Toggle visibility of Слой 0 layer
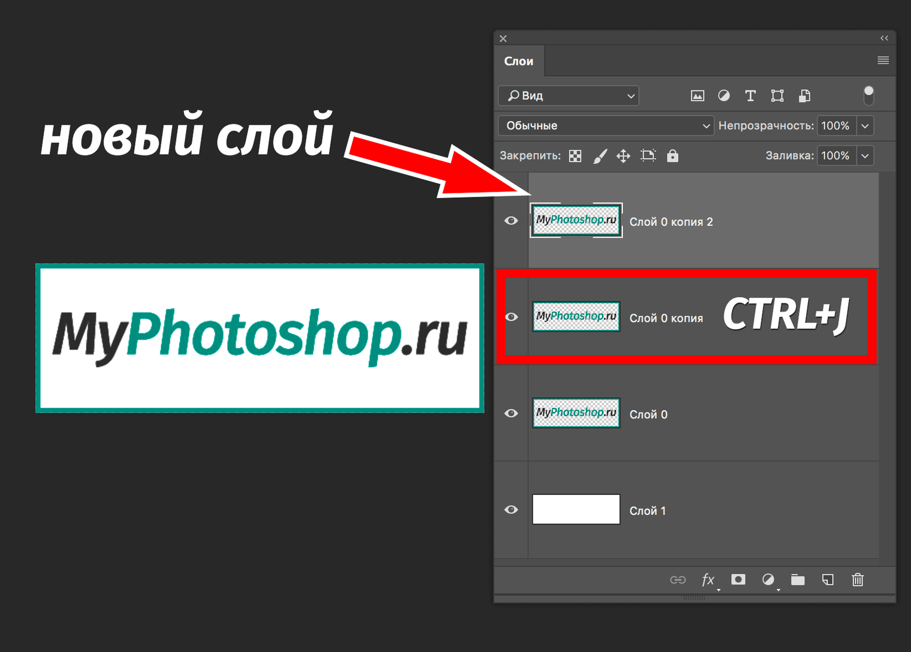The image size is (911, 652). (x=511, y=414)
